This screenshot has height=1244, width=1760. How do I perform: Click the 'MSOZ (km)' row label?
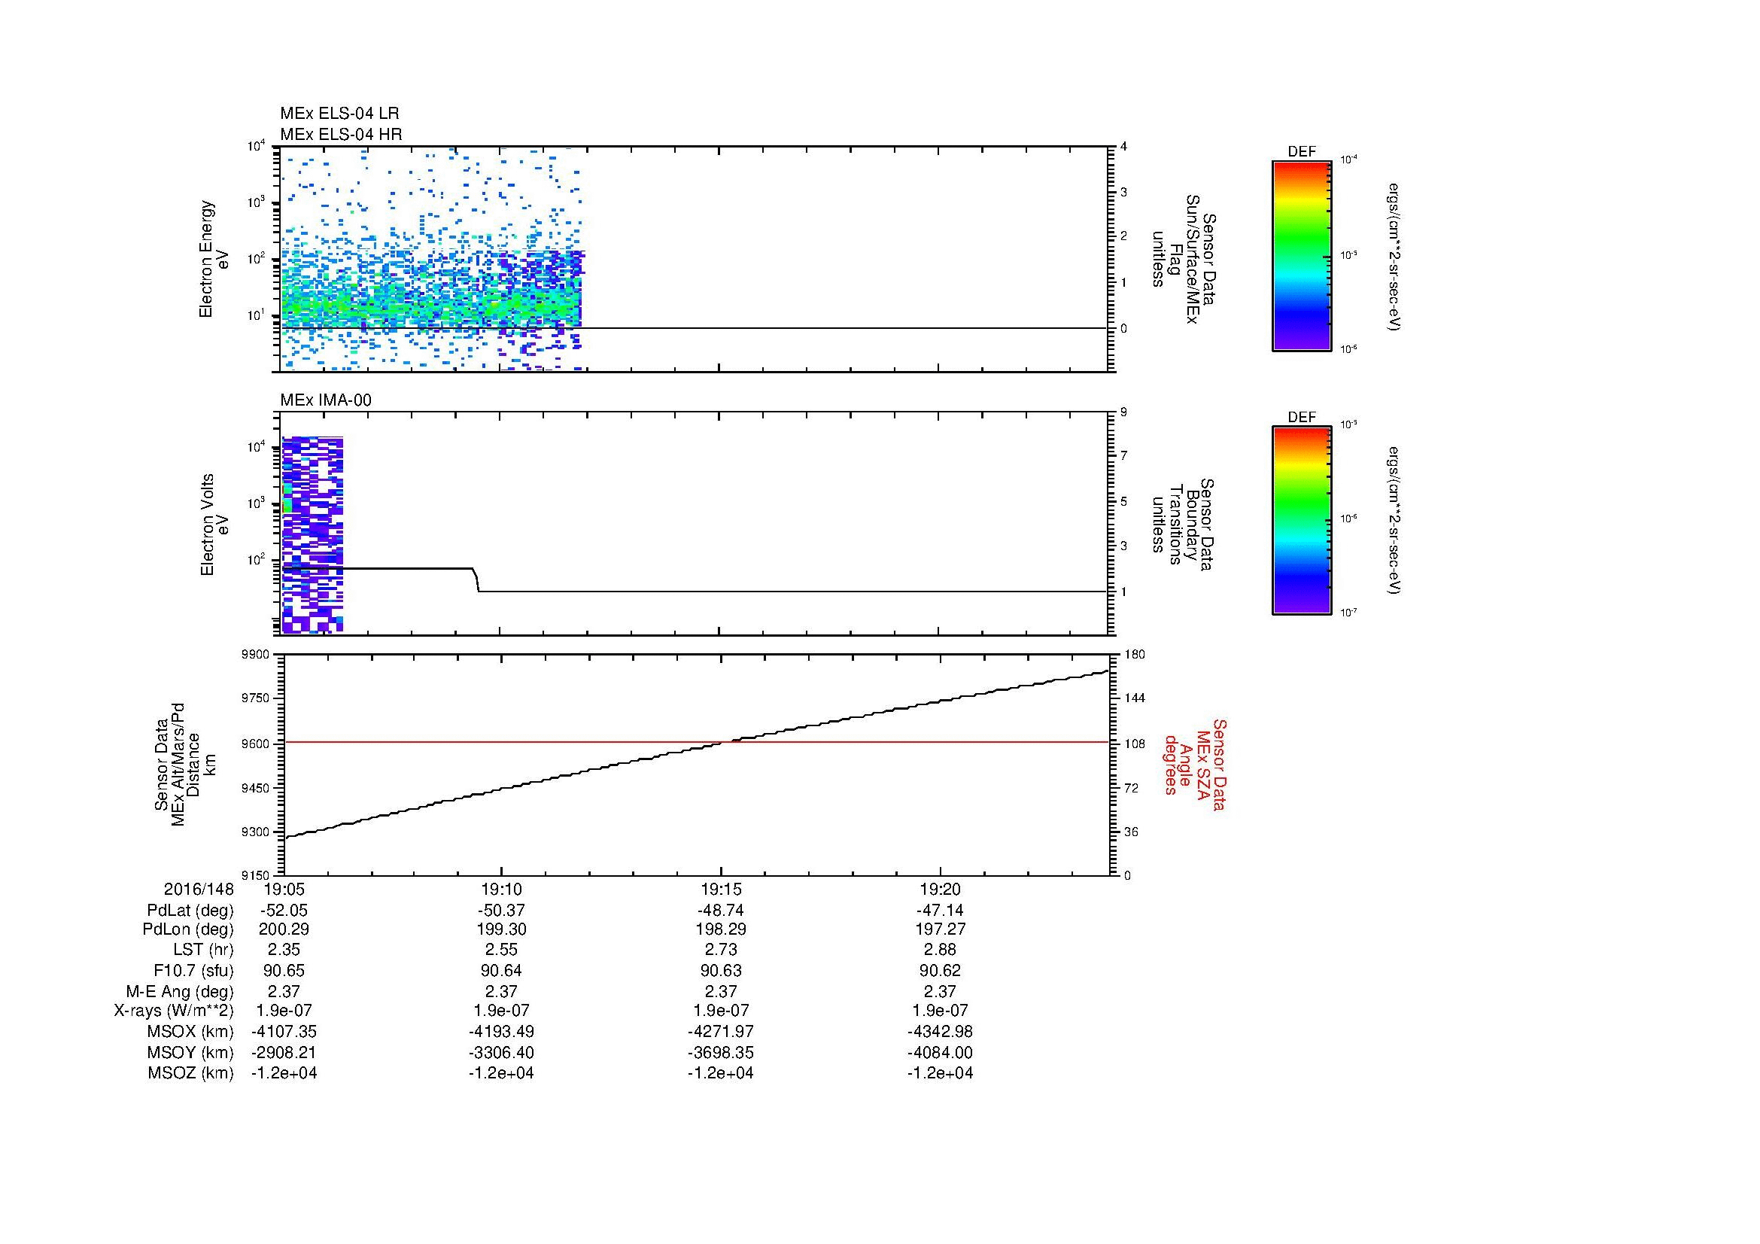tap(191, 1073)
